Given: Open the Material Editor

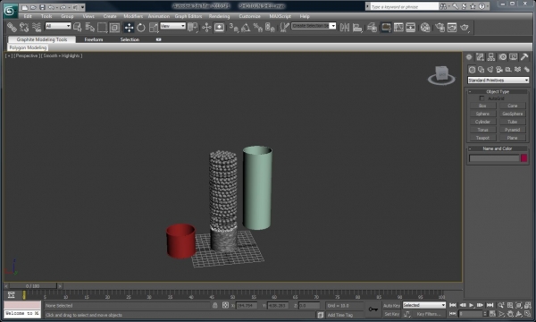Looking at the screenshot, I should tap(425, 28).
